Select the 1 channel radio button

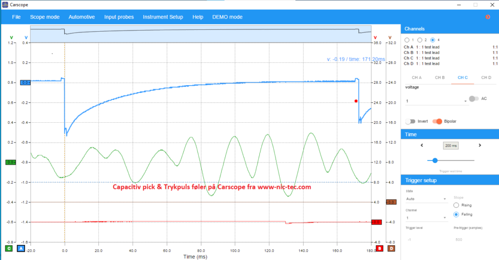tap(407, 40)
